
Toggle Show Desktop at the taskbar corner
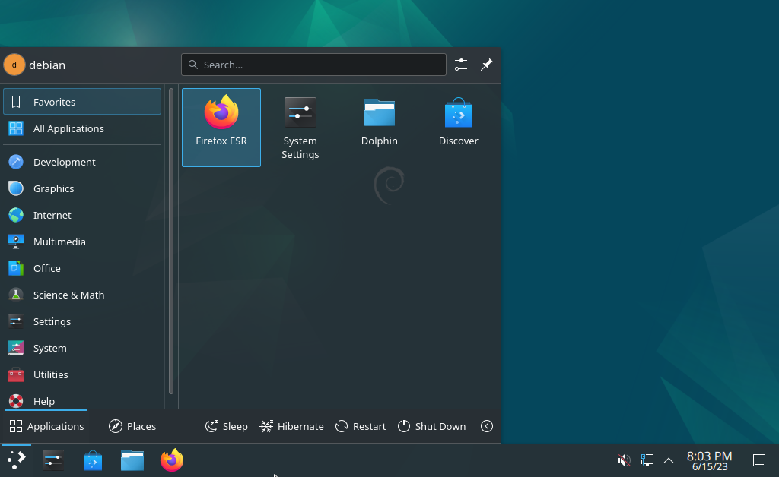[758, 460]
